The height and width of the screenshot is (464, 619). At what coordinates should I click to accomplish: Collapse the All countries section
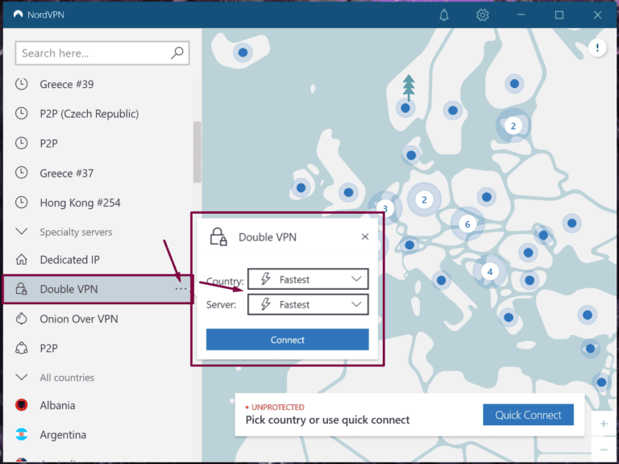coord(23,378)
